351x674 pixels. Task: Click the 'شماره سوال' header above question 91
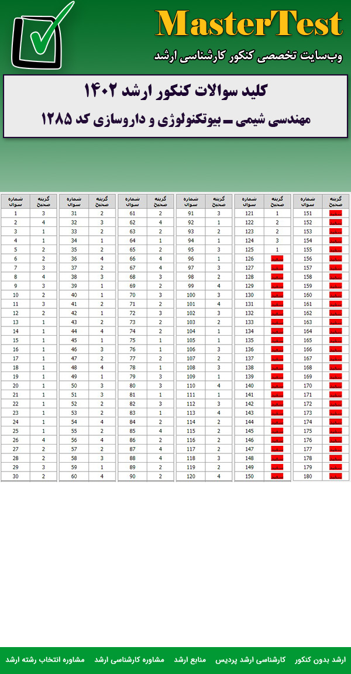[x=191, y=201]
